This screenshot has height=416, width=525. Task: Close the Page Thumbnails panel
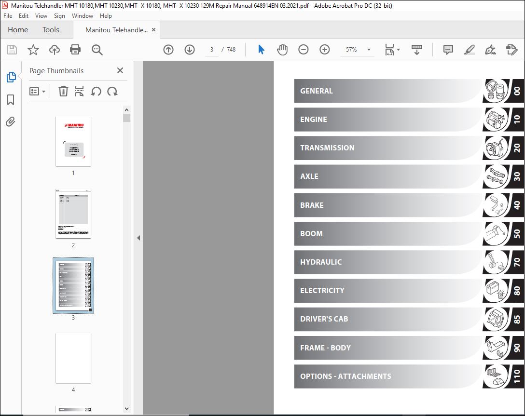(120, 70)
